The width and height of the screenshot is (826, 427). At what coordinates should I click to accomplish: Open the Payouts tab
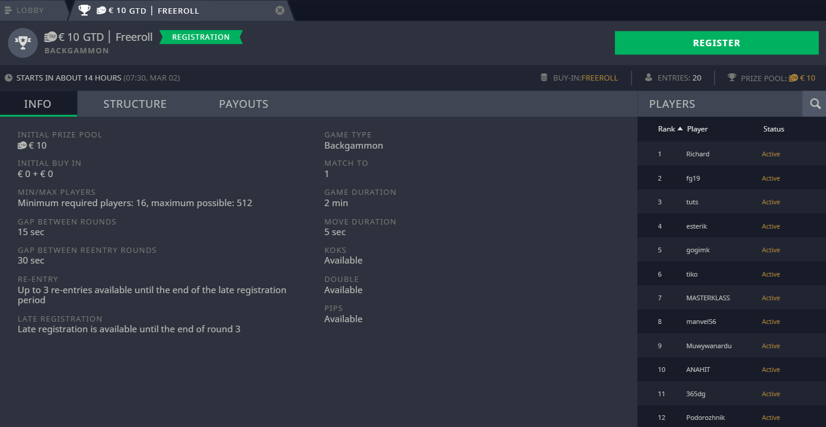point(244,104)
